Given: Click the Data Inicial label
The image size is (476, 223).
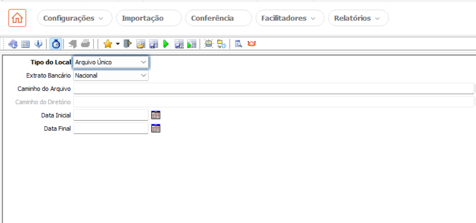Looking at the screenshot, I should (56, 115).
